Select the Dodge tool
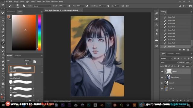This screenshot has width=193, height=108. (x=3, y=65)
